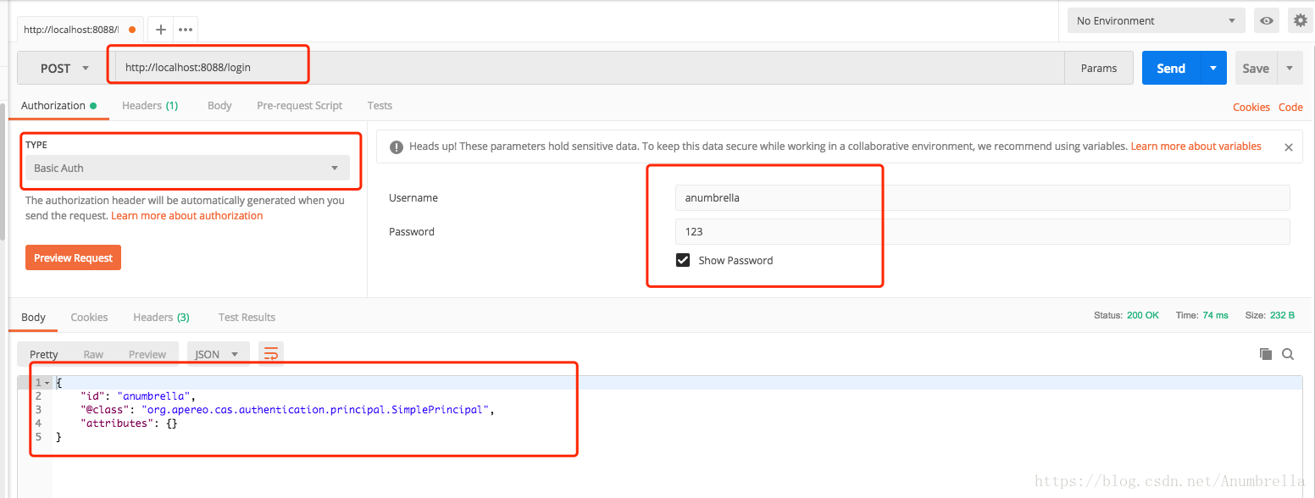Click the "@class" SimplePrincipal response line
The image size is (1315, 498).
click(x=287, y=410)
